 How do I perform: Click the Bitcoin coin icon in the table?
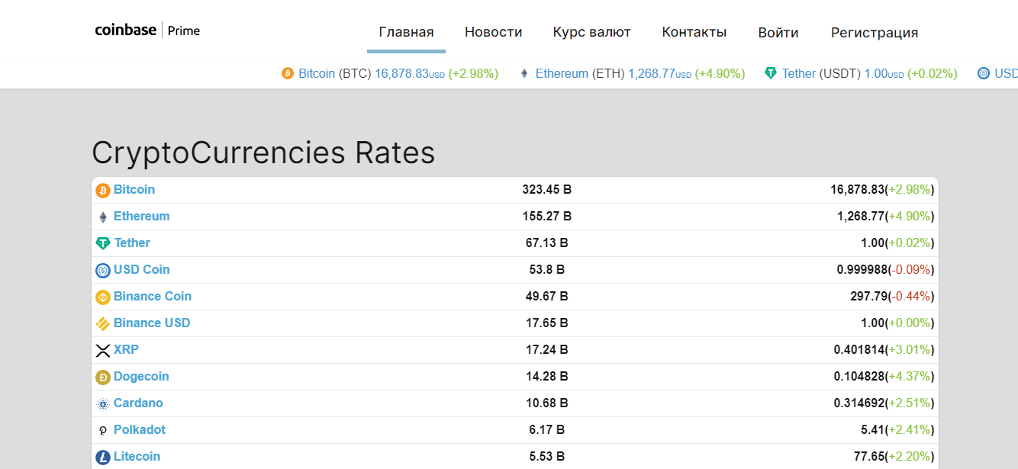(x=103, y=191)
